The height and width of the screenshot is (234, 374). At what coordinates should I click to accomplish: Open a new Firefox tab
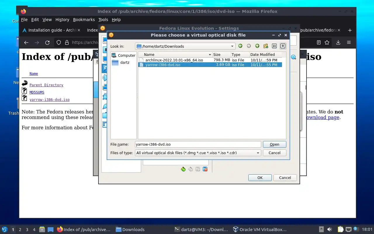350,30
